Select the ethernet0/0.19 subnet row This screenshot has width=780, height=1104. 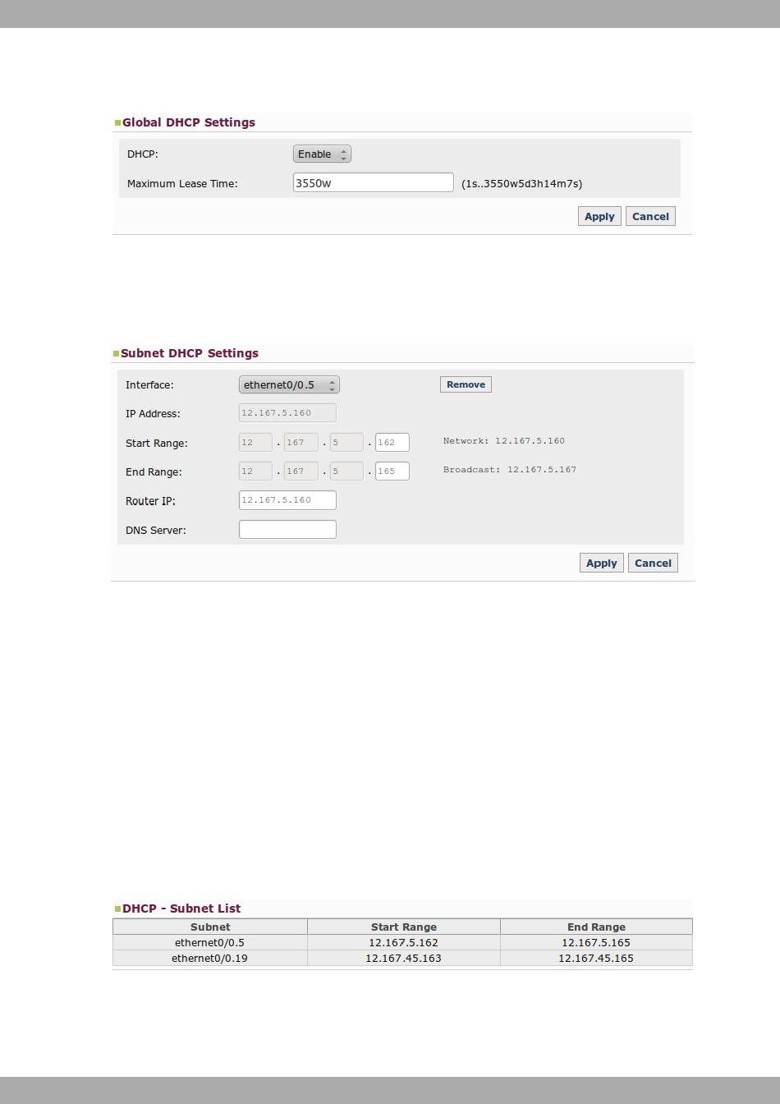pyautogui.click(x=402, y=958)
